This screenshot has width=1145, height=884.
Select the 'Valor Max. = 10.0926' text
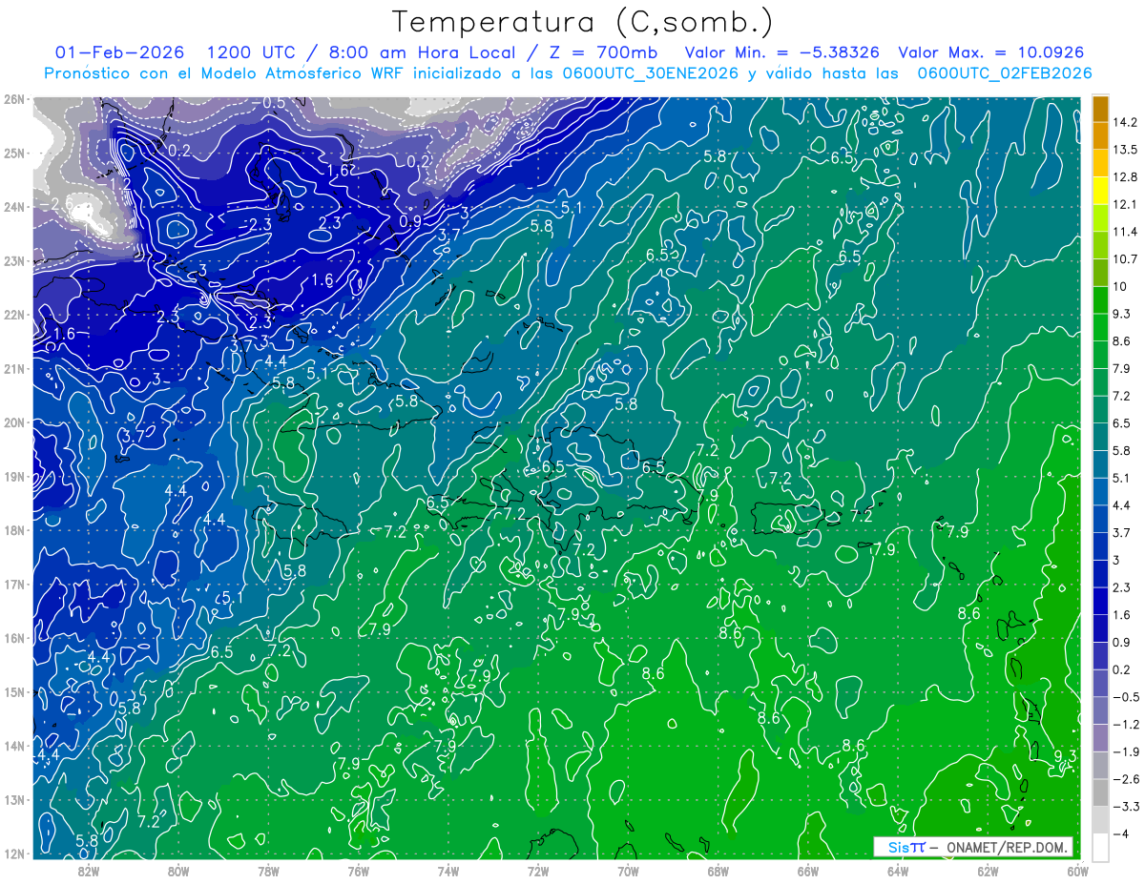point(993,52)
